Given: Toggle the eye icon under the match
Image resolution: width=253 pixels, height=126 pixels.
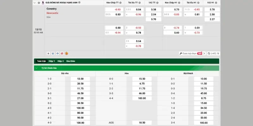Looking at the screenshot, I should [58, 53].
